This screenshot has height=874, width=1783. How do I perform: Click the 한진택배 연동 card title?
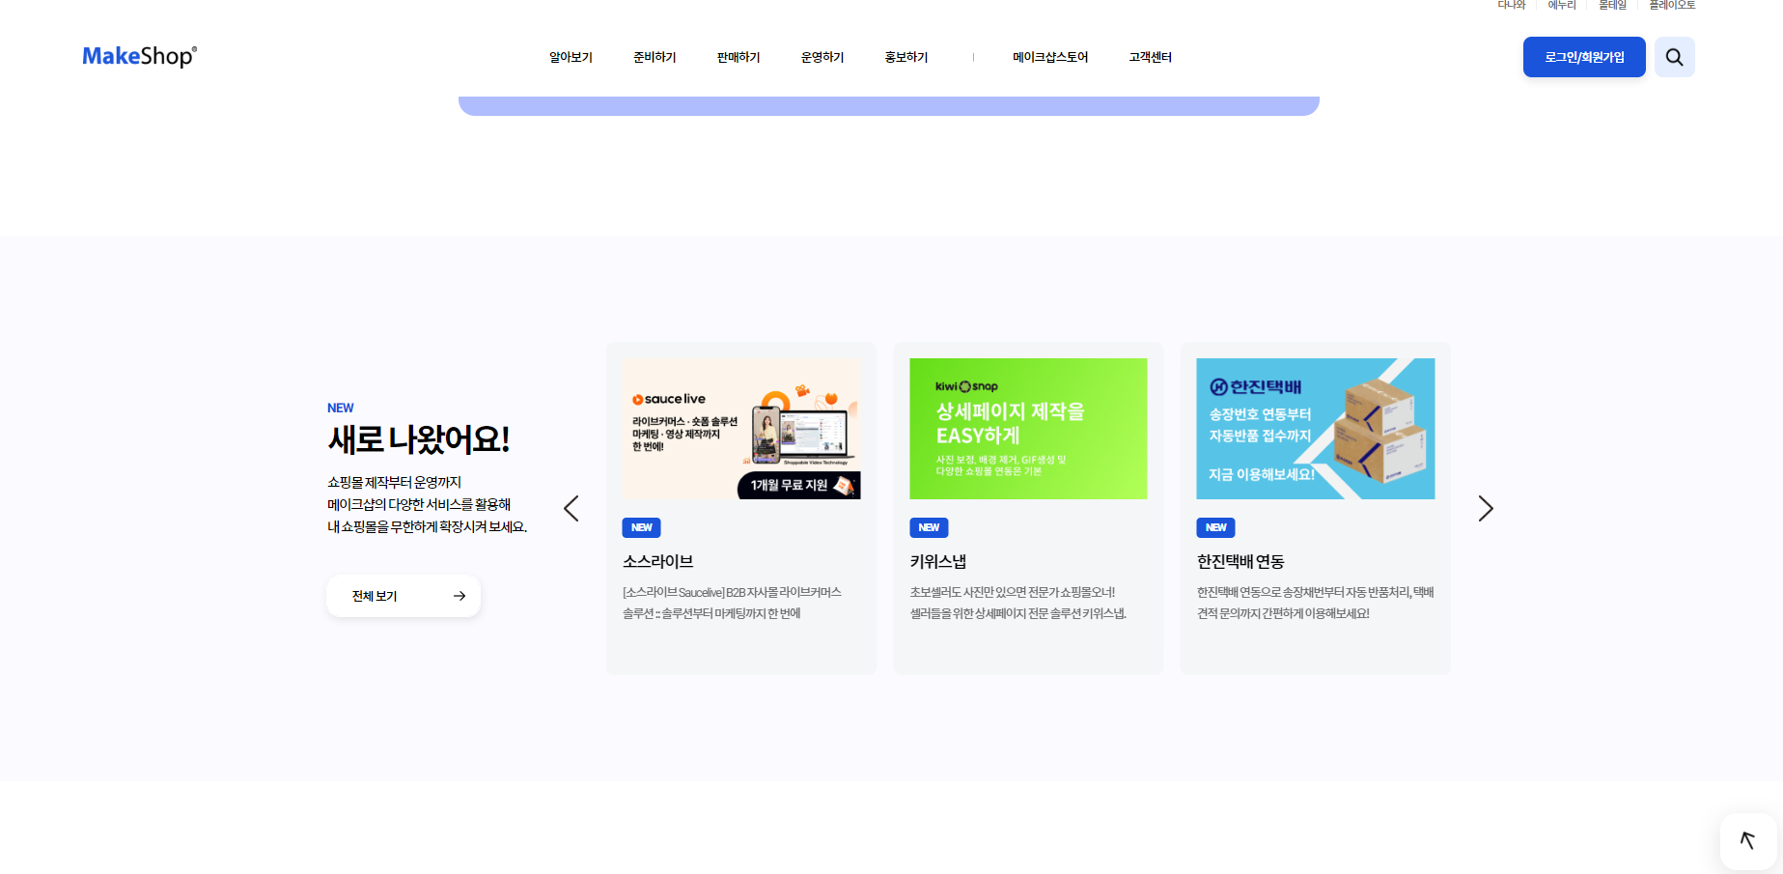(x=1240, y=561)
